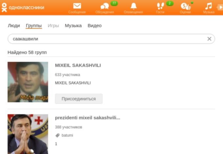Open prezidenti mixeil sakashvili thumbnail

pyautogui.click(x=28, y=134)
